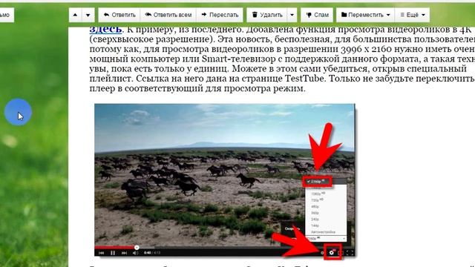
Task: Open the Переместить move-to dropdown
Action: pos(365,15)
